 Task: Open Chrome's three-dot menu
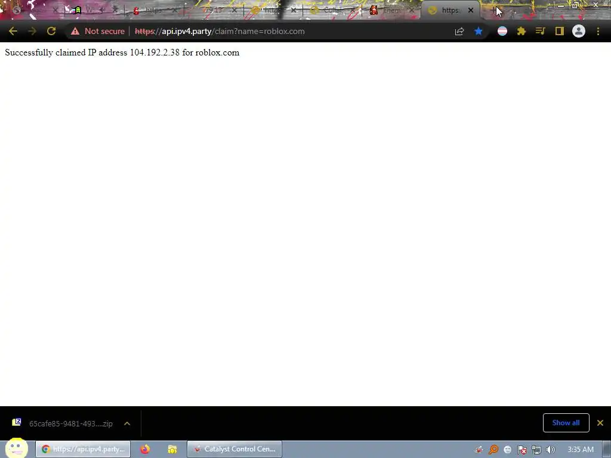tap(598, 31)
